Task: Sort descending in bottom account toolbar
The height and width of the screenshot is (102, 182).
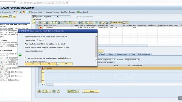Action: tap(72, 91)
